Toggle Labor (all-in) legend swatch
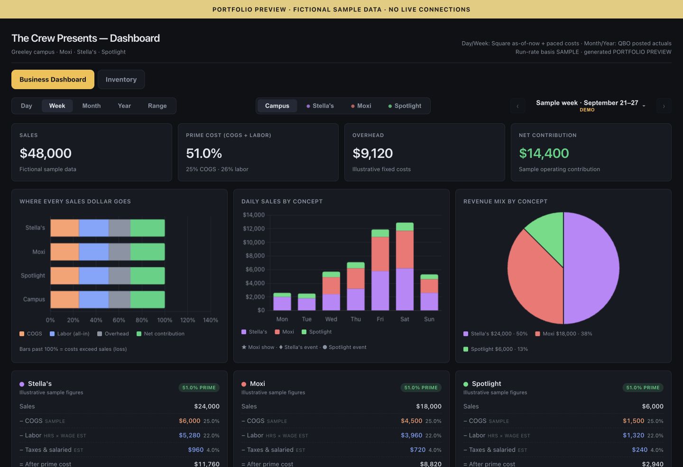 [52, 334]
